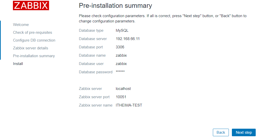This screenshot has width=259, height=138.
Task: Click the Pre-installation summary page heading
Action: (115, 6)
